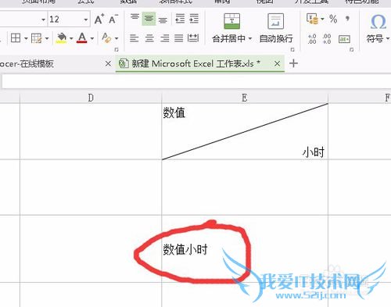This screenshot has height=307, width=391.
Task: Insert symbol with Omega icon
Action: click(378, 22)
